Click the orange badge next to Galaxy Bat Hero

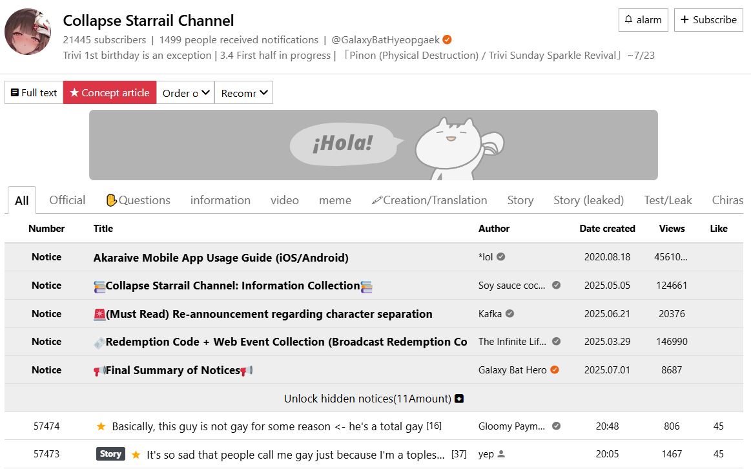point(555,370)
